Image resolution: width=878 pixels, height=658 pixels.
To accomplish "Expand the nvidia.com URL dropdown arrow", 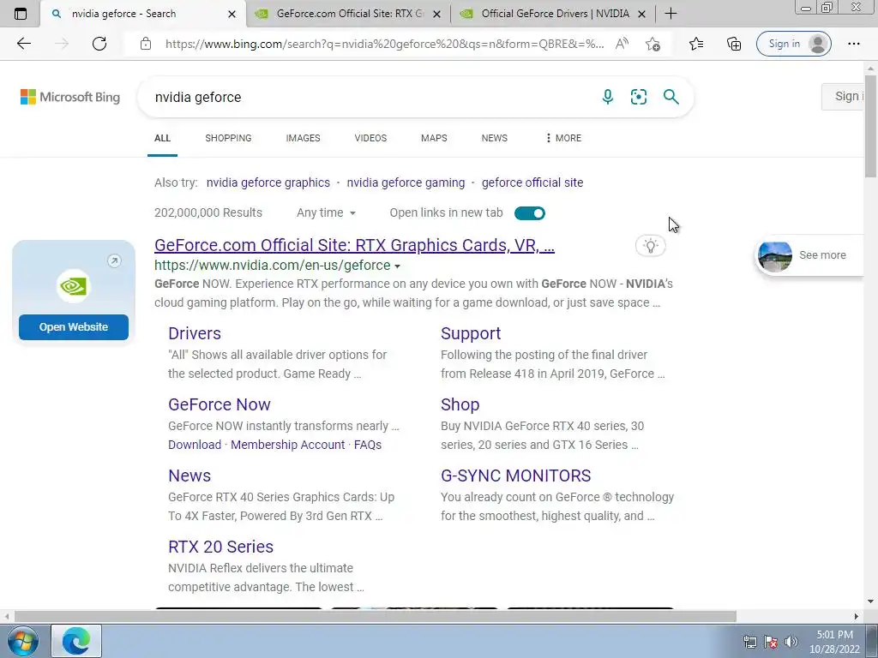I will click(x=398, y=266).
